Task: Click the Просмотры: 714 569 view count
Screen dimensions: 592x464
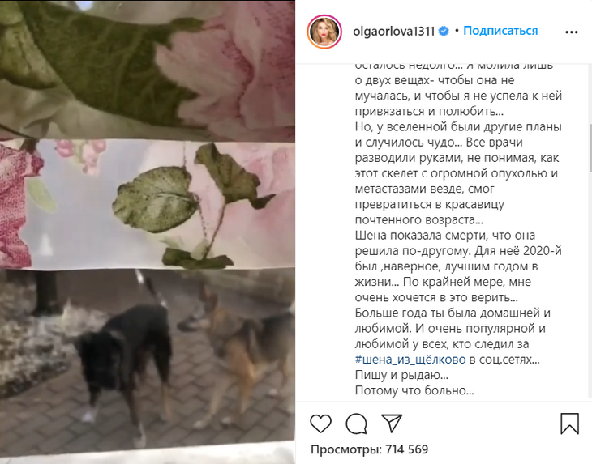Action: click(369, 449)
